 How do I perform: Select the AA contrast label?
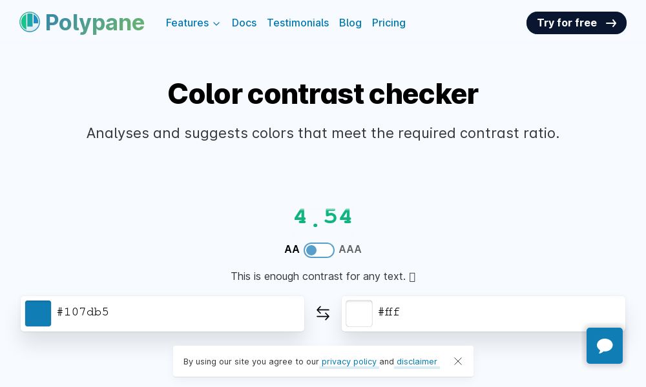[x=292, y=250]
